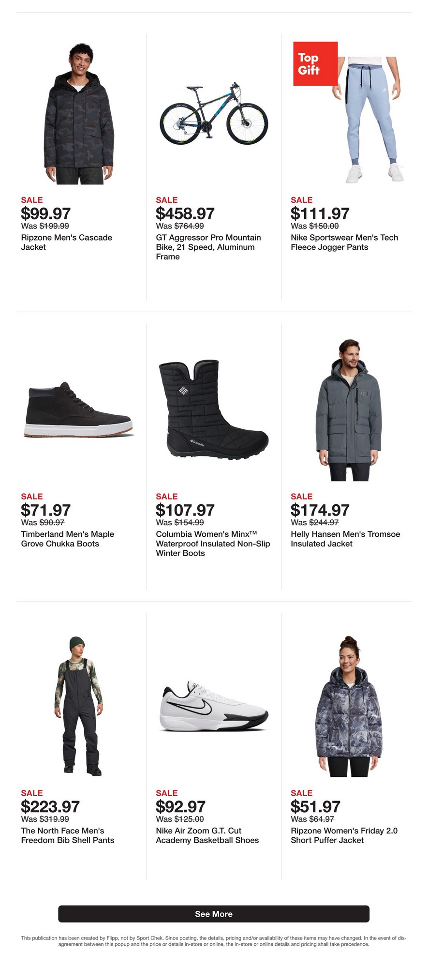Click the $223.97 North Face sale price
The height and width of the screenshot is (968, 428).
pyautogui.click(x=50, y=807)
